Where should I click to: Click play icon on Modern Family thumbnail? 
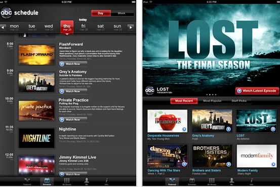point(273,164)
